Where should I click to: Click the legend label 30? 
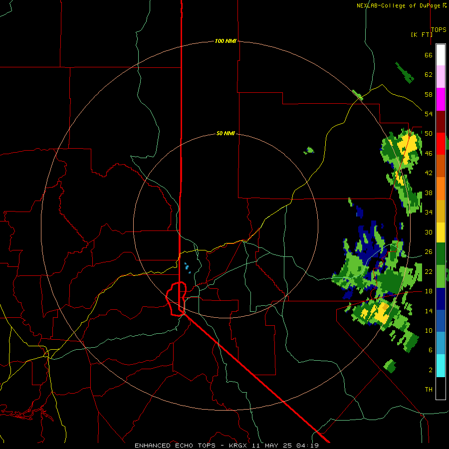[429, 232]
